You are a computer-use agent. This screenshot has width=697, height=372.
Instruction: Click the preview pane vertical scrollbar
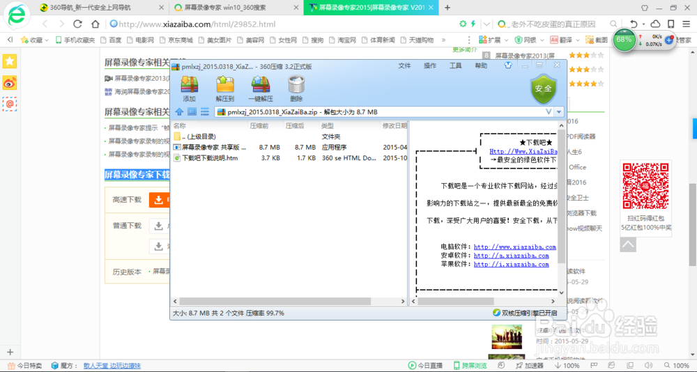click(561, 195)
